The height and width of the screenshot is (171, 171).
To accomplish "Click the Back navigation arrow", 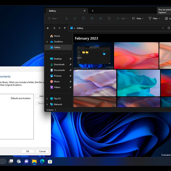I will tap(48, 28).
